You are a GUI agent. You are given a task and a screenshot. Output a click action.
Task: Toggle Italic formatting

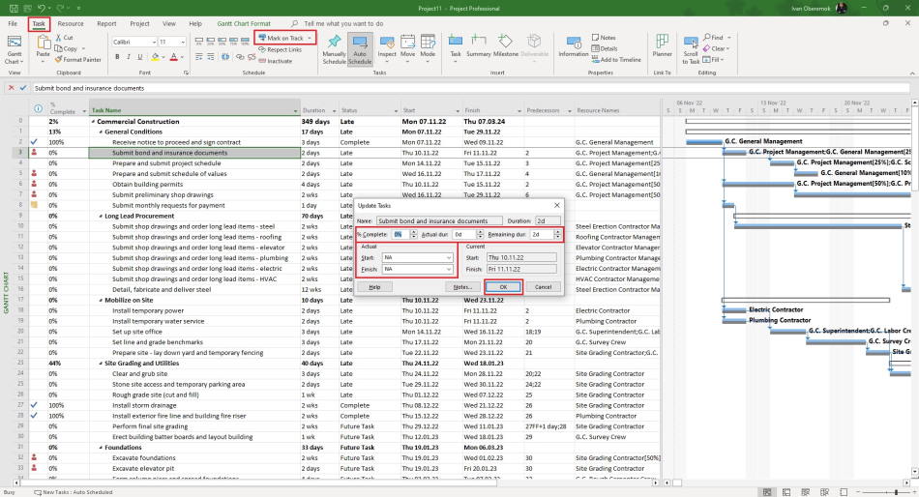click(129, 57)
